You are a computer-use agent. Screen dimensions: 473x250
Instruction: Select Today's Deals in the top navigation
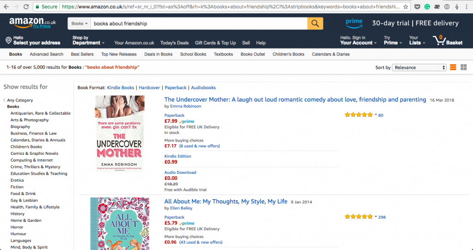[174, 43]
